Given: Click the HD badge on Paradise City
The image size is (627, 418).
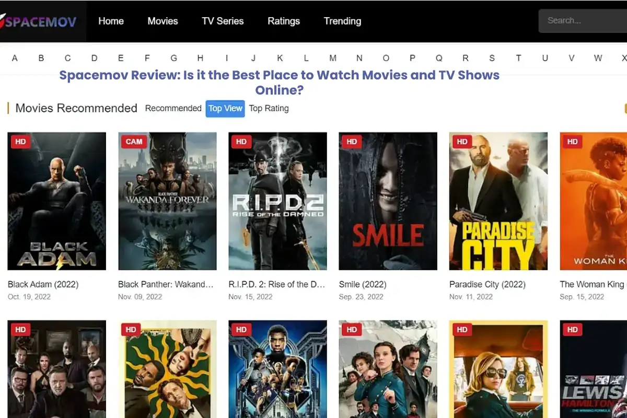Looking at the screenshot, I should pyautogui.click(x=462, y=142).
